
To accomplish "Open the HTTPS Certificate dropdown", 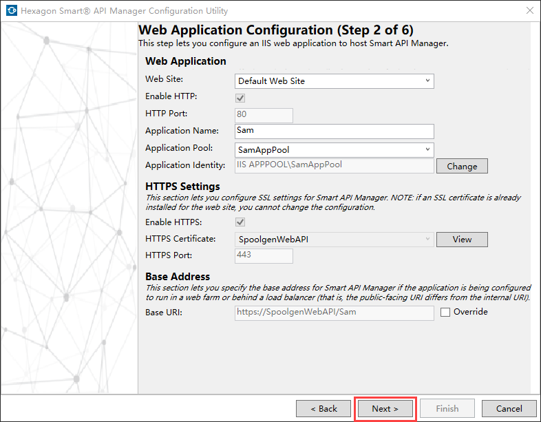I will pyautogui.click(x=334, y=240).
